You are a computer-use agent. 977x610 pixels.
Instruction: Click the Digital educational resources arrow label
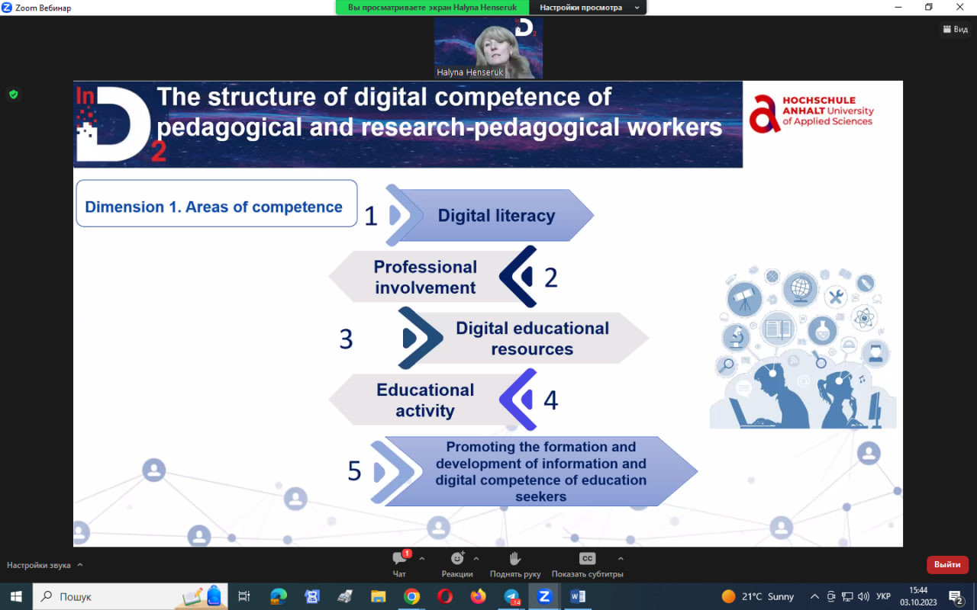point(532,339)
